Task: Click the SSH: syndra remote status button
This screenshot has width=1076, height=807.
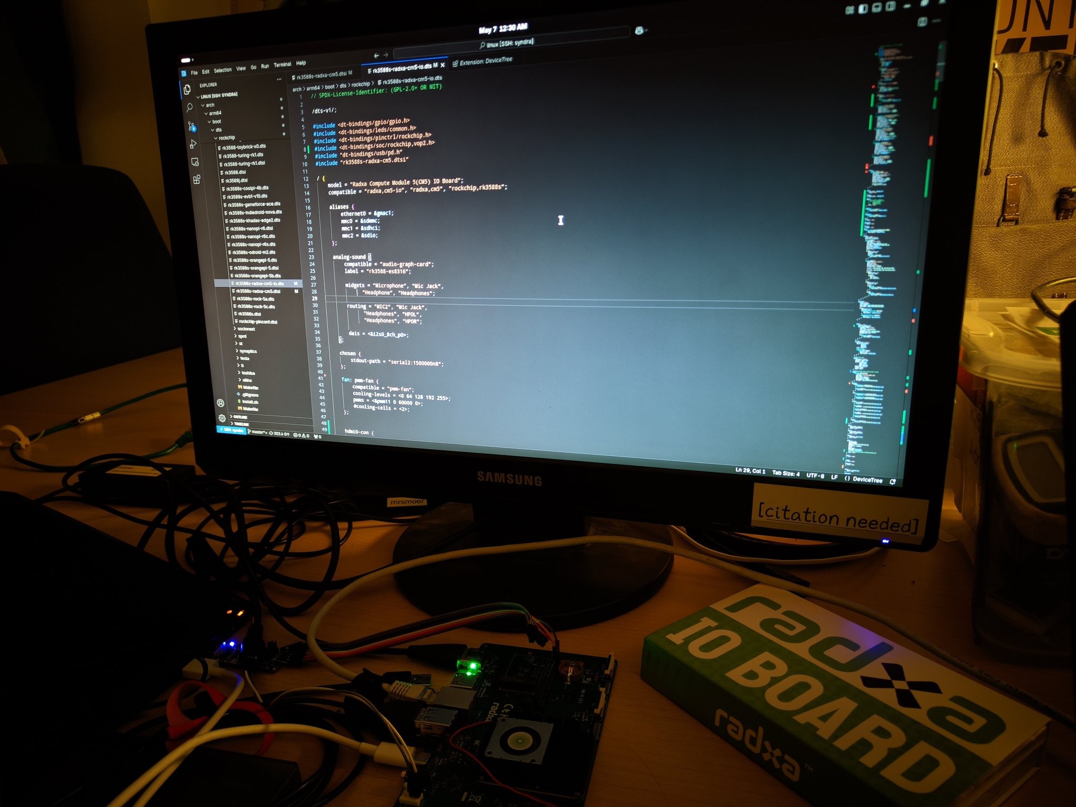Action: pos(231,430)
